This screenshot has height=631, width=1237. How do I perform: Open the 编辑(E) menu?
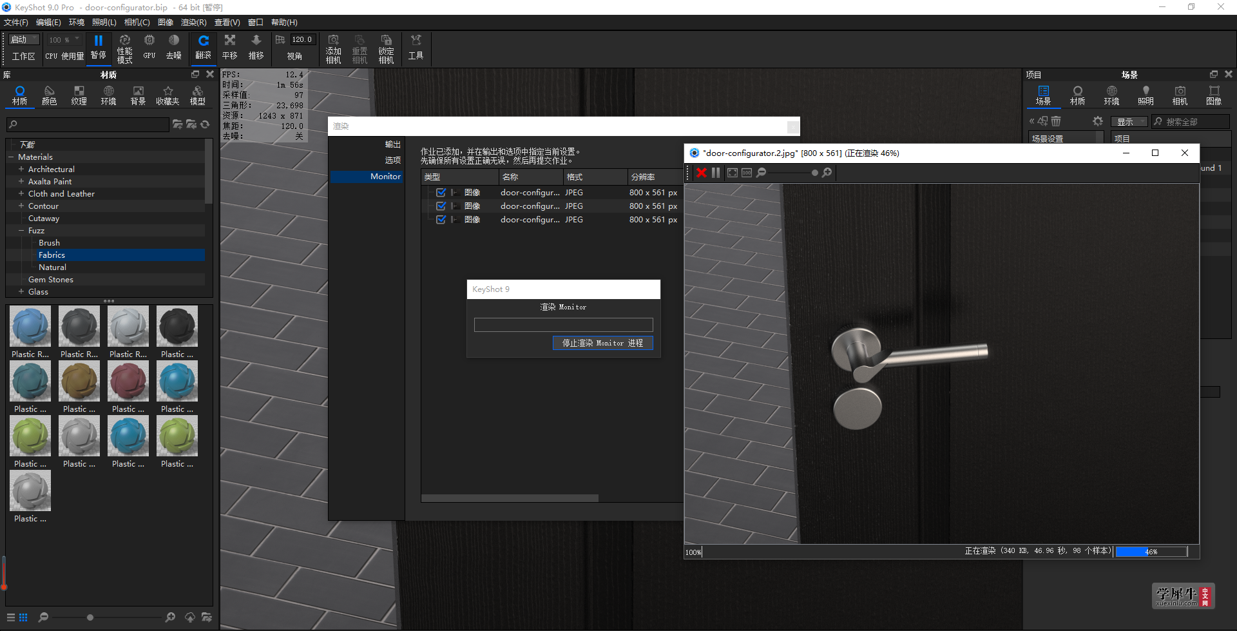(x=48, y=23)
